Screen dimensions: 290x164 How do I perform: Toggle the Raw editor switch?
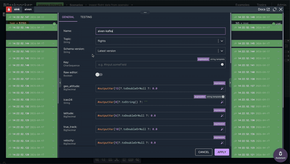pyautogui.click(x=99, y=74)
